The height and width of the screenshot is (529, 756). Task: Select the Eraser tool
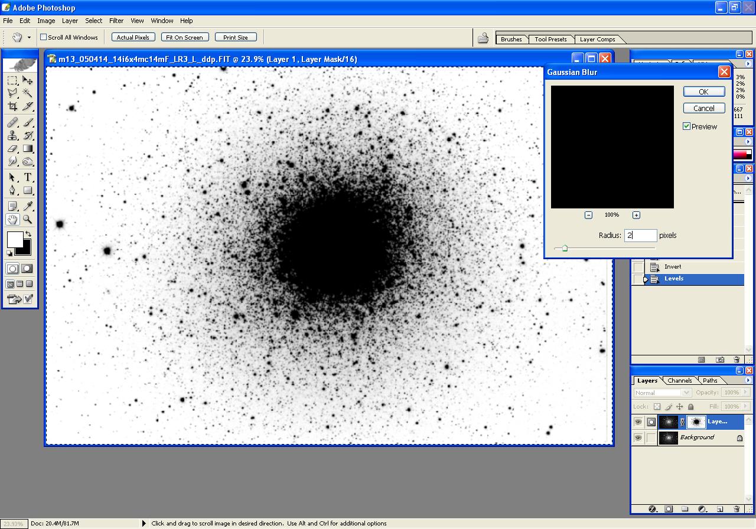pyautogui.click(x=12, y=149)
